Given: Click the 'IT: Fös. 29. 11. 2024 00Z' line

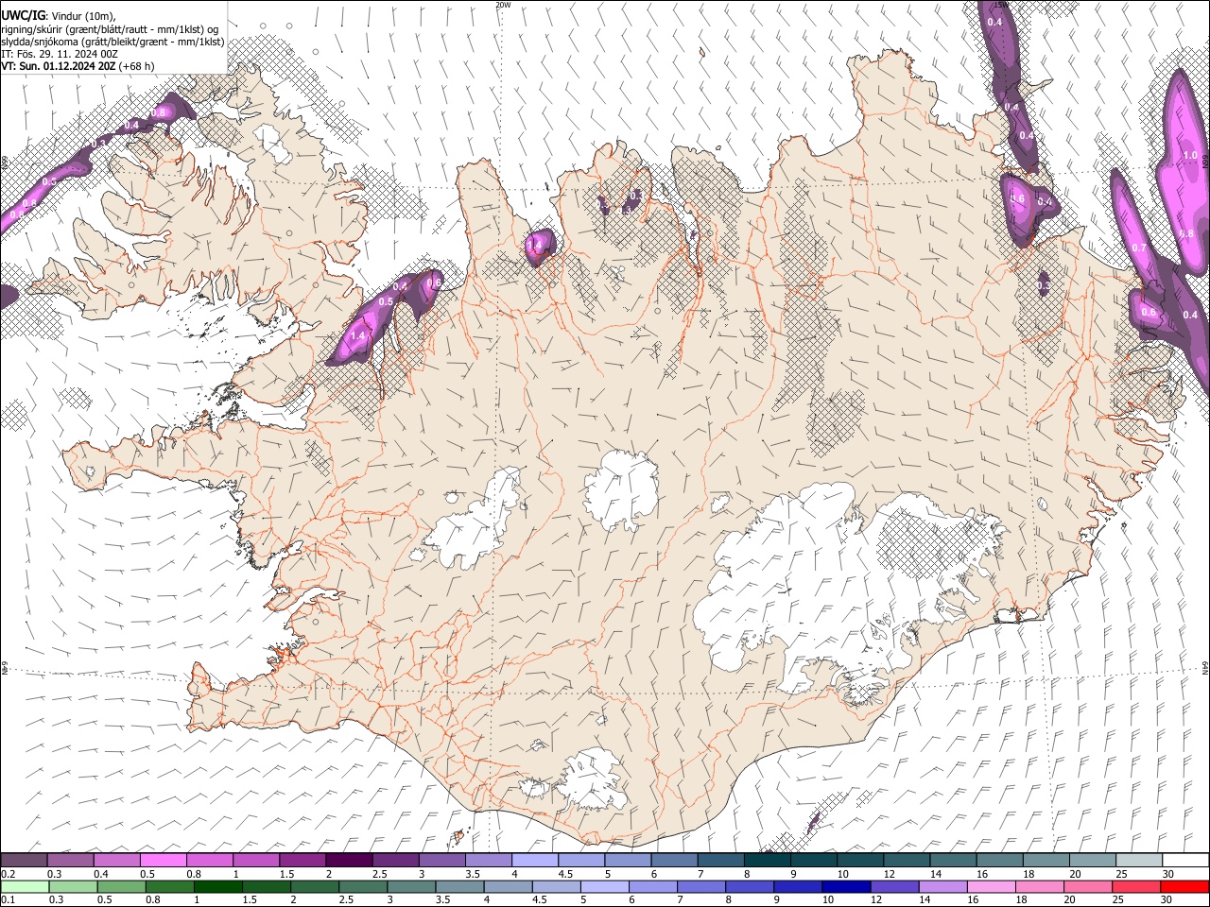Looking at the screenshot, I should (60, 54).
